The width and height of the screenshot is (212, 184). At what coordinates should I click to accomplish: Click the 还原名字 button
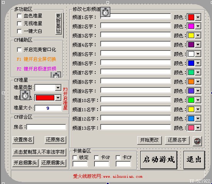click(x=177, y=140)
